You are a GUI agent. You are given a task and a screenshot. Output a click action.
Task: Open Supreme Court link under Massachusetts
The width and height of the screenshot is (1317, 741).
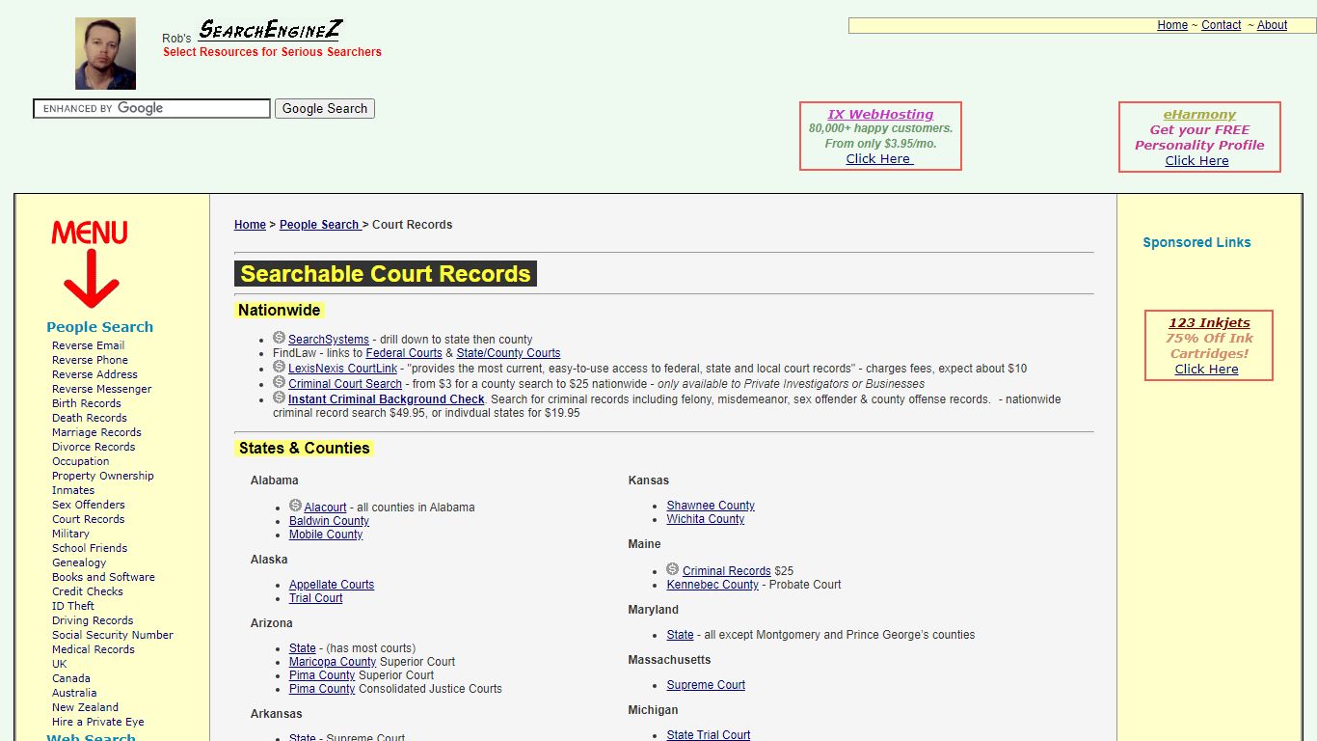point(706,685)
